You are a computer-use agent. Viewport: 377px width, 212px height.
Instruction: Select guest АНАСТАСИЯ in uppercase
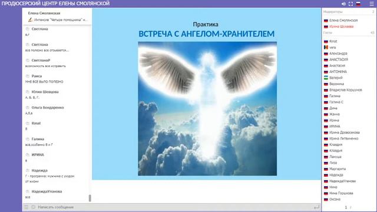pos(339,59)
